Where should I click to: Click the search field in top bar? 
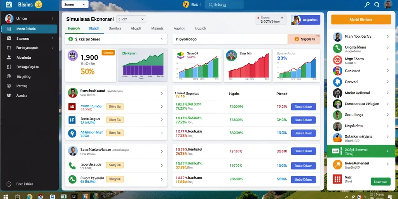tap(224, 5)
